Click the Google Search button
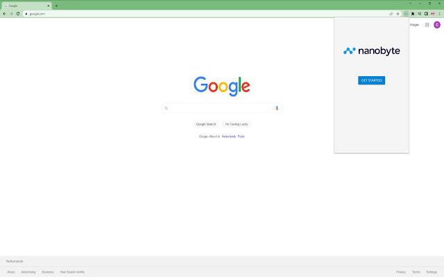This screenshot has height=277, width=444. pos(206,124)
